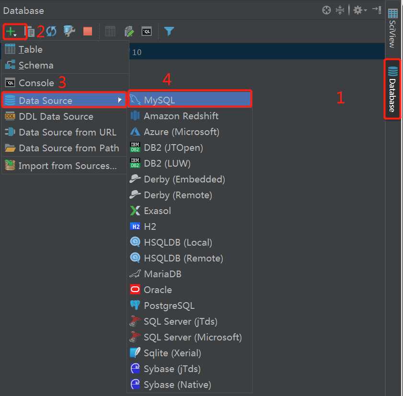Open the query console toolbar icon
This screenshot has width=403, height=396.
(147, 31)
